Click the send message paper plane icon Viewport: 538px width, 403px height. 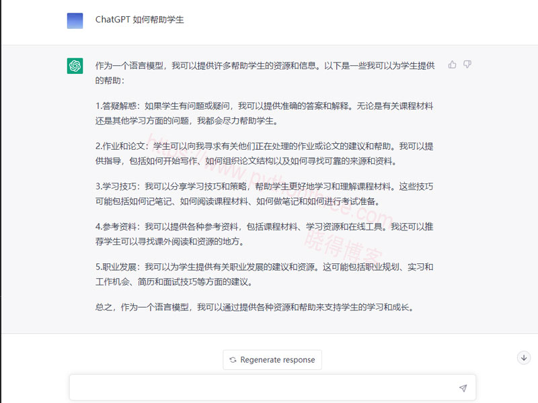coord(463,388)
